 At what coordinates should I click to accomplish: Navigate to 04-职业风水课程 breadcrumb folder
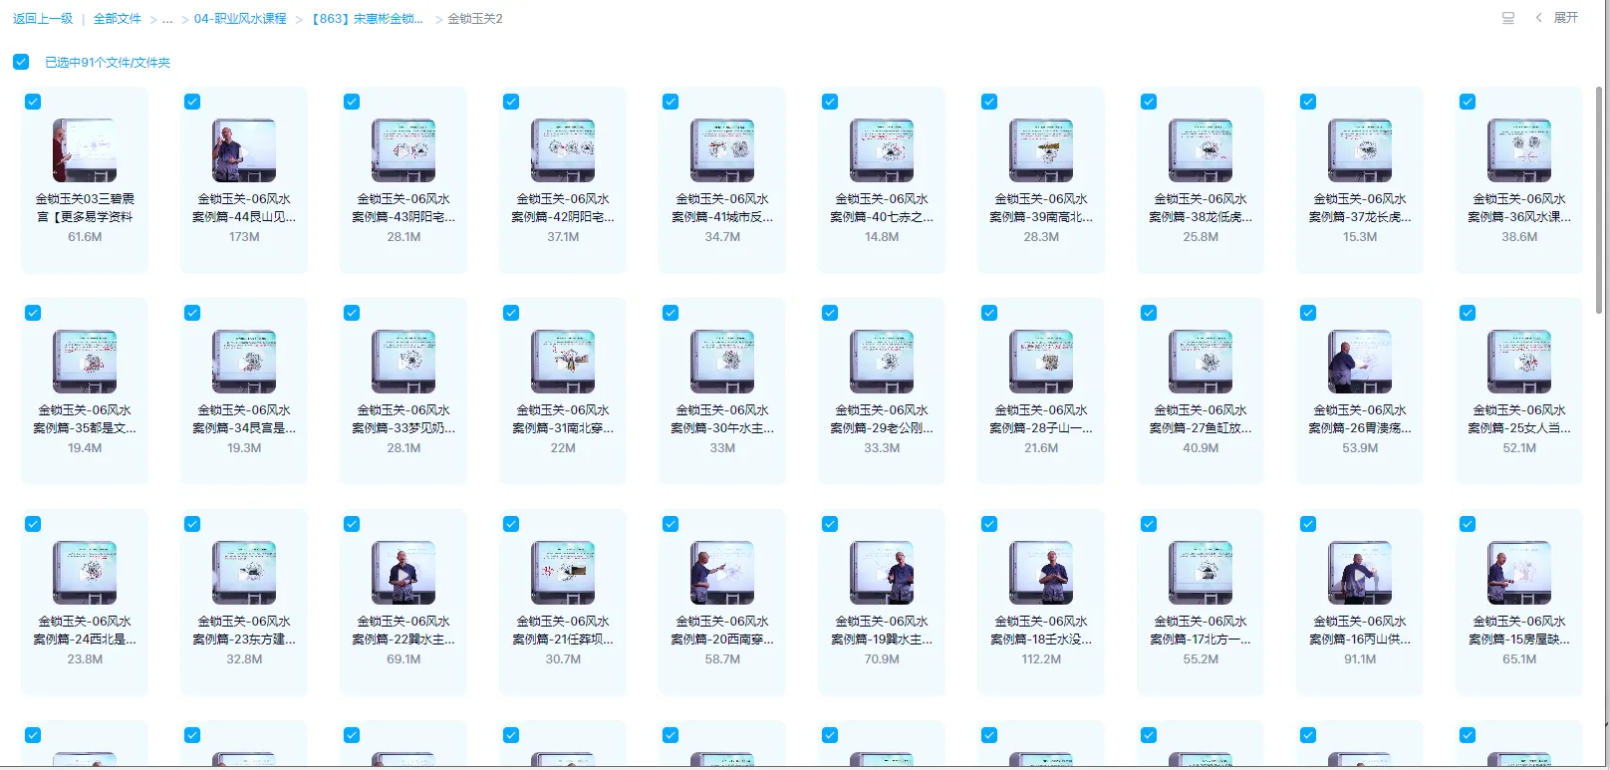pyautogui.click(x=240, y=19)
